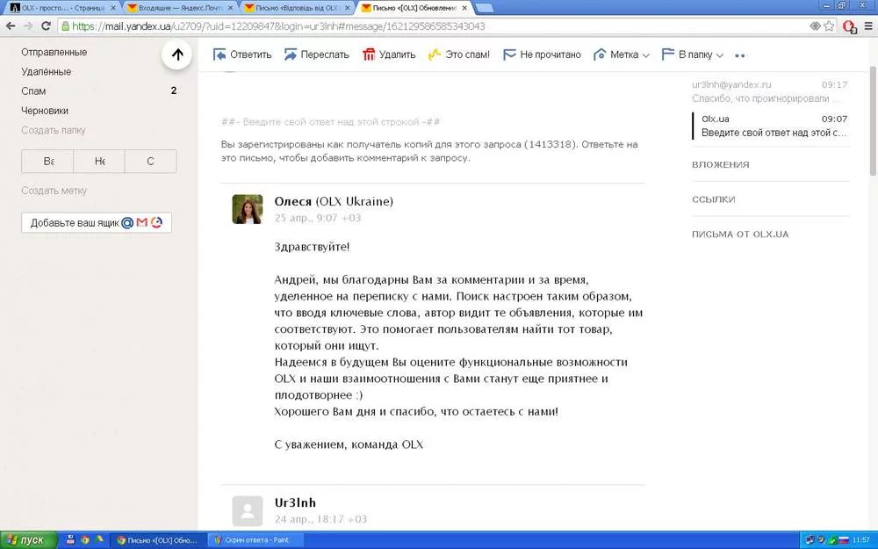Open the Отправленные folder

[54, 52]
